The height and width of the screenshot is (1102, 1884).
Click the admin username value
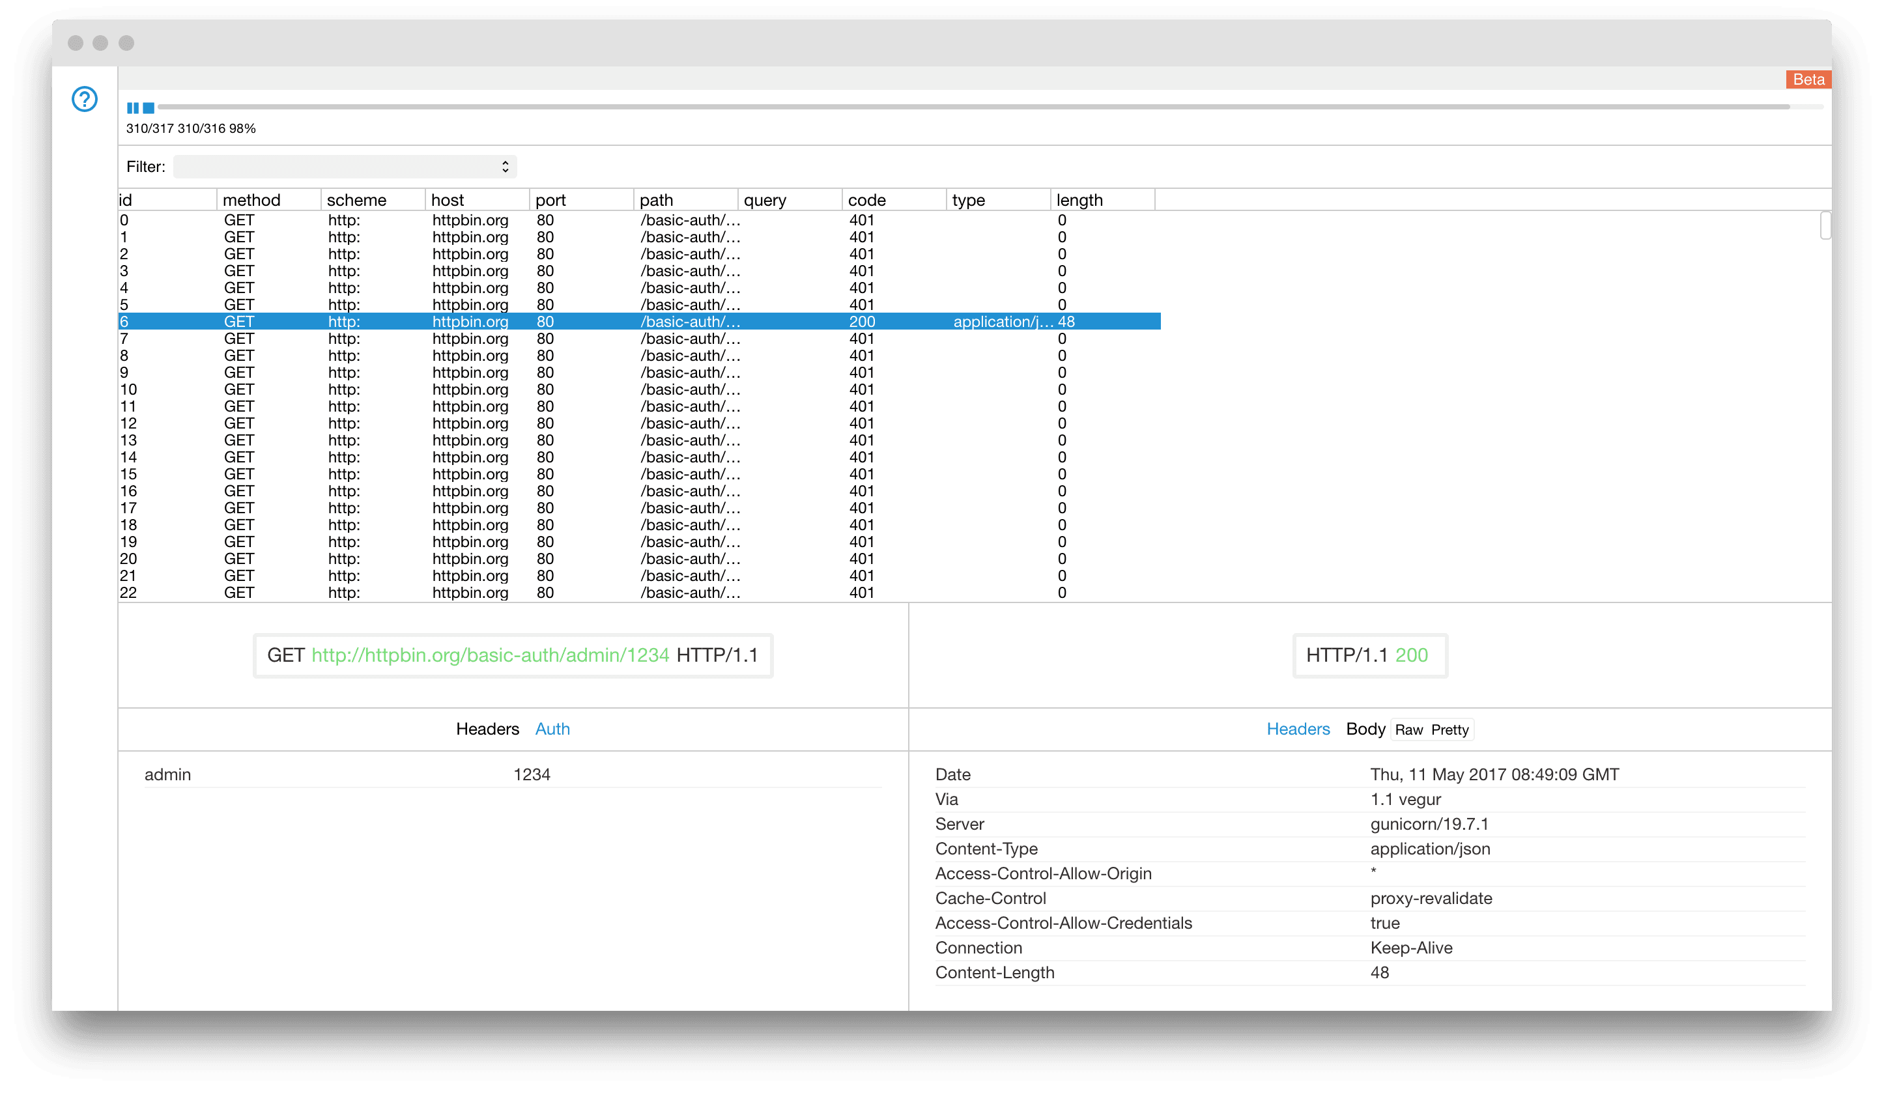click(167, 774)
